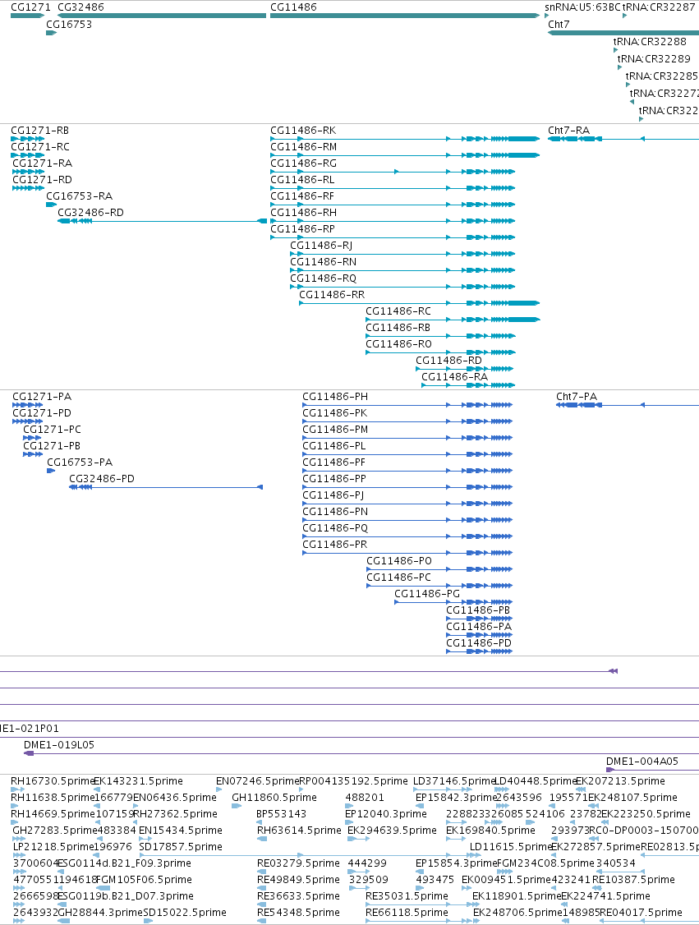Select the CG11486-PF protein label

(x=333, y=462)
